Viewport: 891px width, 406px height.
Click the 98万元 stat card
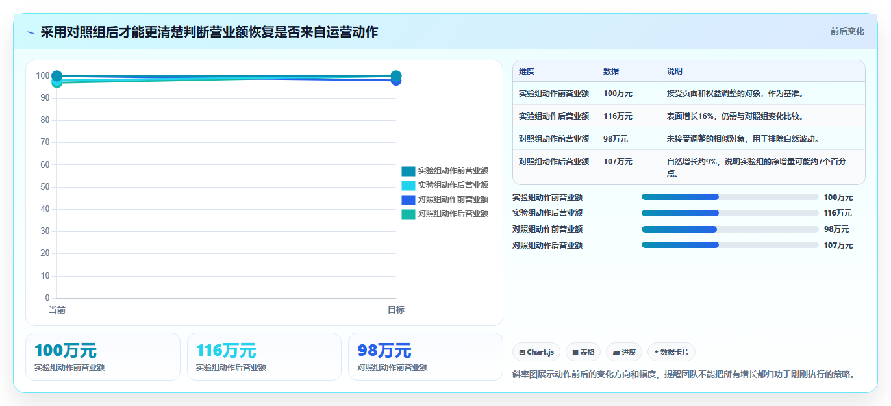coord(425,357)
